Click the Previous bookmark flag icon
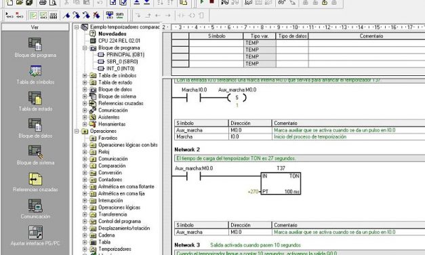 coord(86,16)
